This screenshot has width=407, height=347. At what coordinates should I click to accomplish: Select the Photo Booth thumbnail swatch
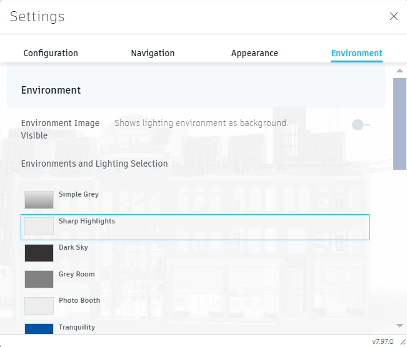[x=39, y=306]
